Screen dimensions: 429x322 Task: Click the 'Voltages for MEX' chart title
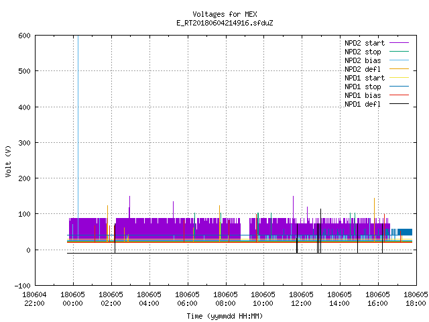coord(225,14)
